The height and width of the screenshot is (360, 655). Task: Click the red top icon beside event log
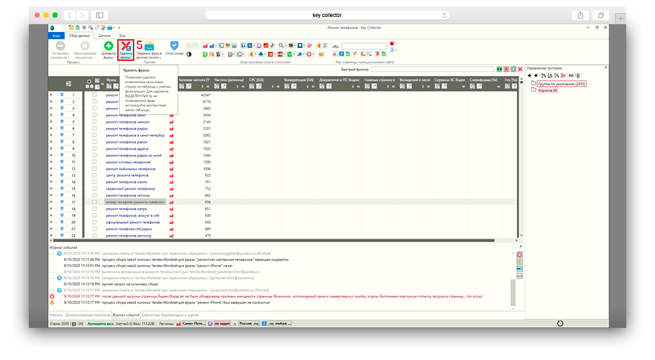tap(519, 255)
